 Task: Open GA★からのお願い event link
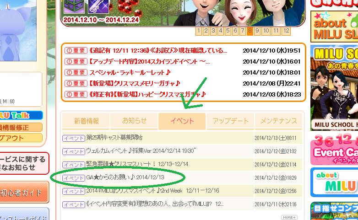click(x=131, y=177)
